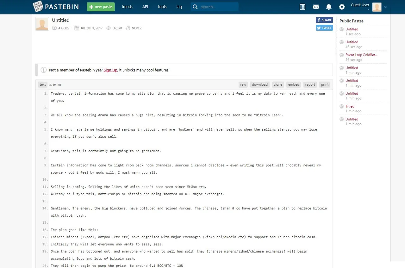Click the line starting "Selling is coming."
This screenshot has width=405, height=268.
pyautogui.click(x=128, y=187)
